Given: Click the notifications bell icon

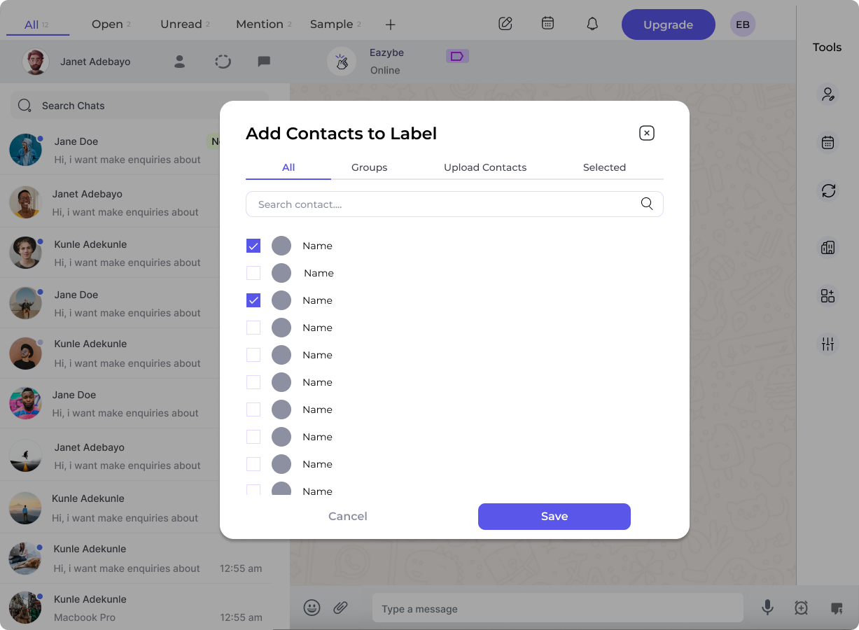Looking at the screenshot, I should point(592,23).
